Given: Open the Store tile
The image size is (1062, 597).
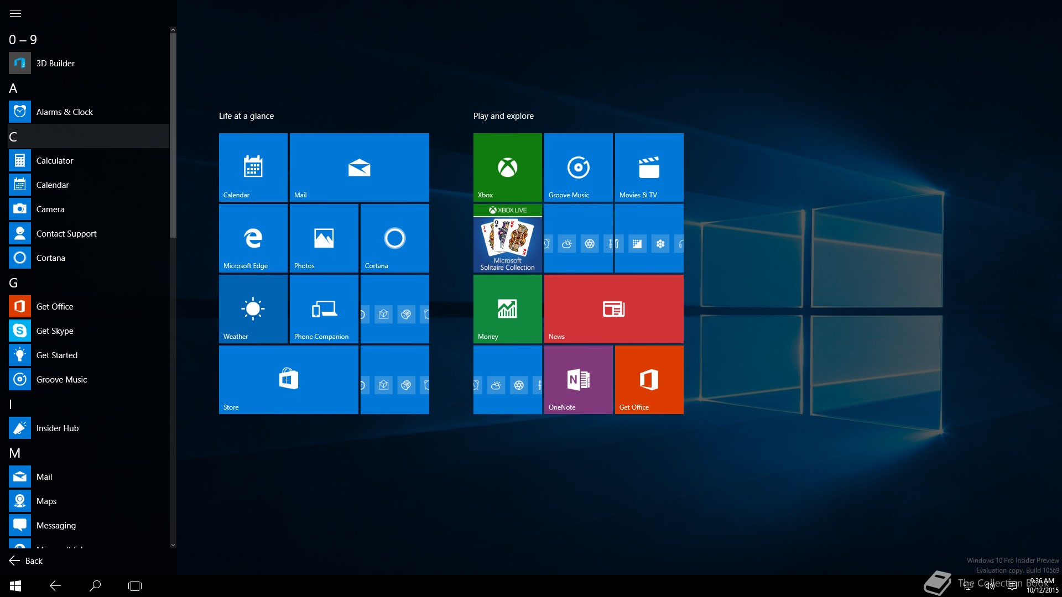Looking at the screenshot, I should click(289, 379).
